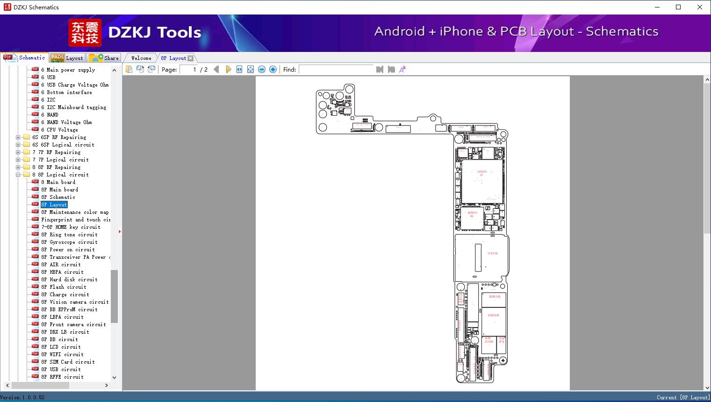This screenshot has width=711, height=402.
Task: Expand the 6S 6SP Logical circuit folder
Action: (x=18, y=145)
